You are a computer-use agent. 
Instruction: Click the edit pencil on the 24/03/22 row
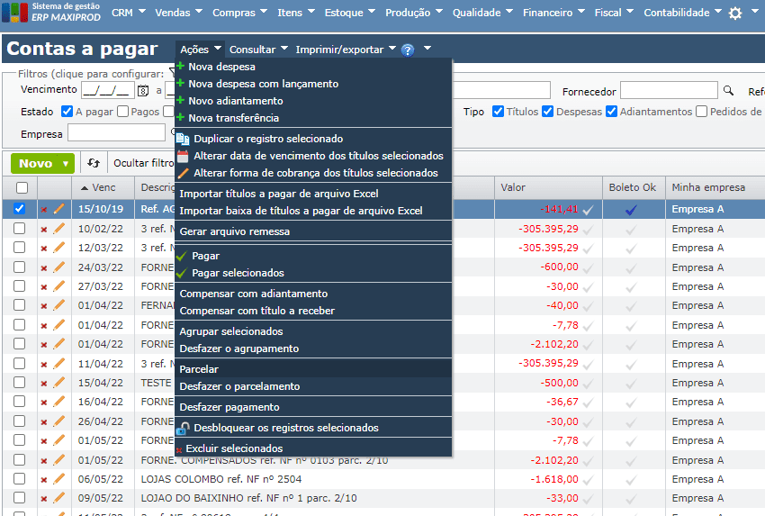(x=59, y=267)
